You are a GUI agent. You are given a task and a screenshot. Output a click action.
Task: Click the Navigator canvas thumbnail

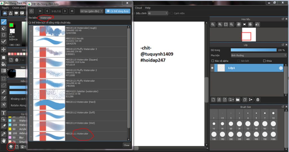click(x=249, y=35)
